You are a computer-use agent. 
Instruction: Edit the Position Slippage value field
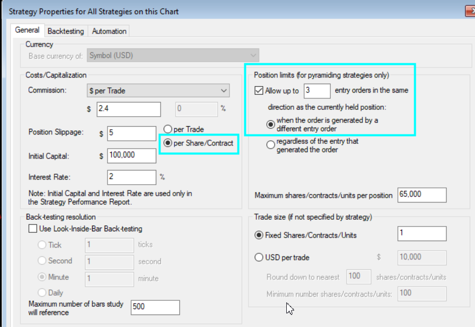click(x=131, y=133)
